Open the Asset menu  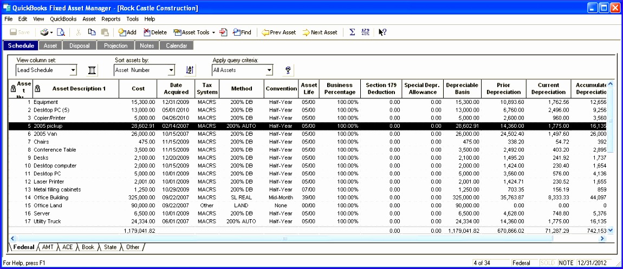tap(89, 18)
